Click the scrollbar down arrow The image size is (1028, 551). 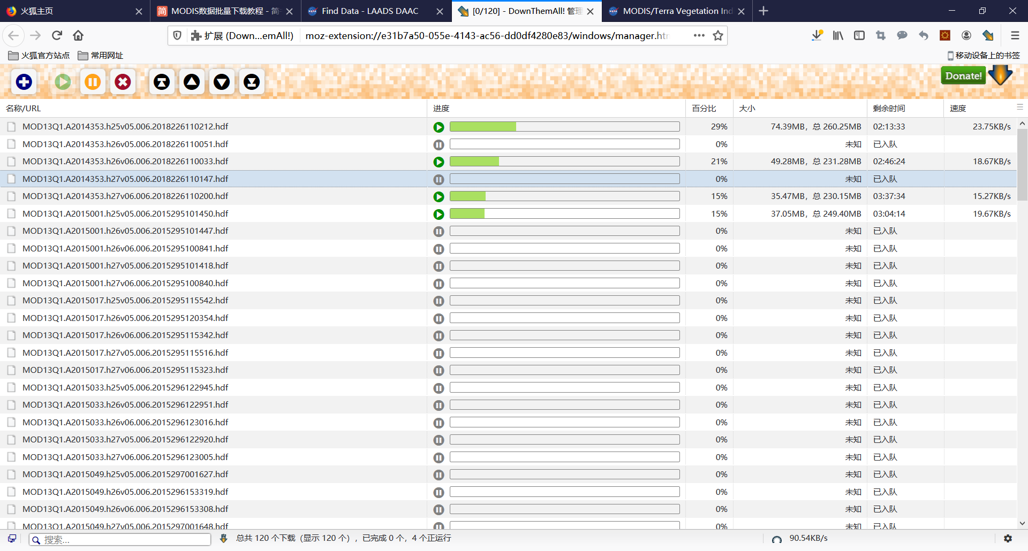[x=1022, y=524]
